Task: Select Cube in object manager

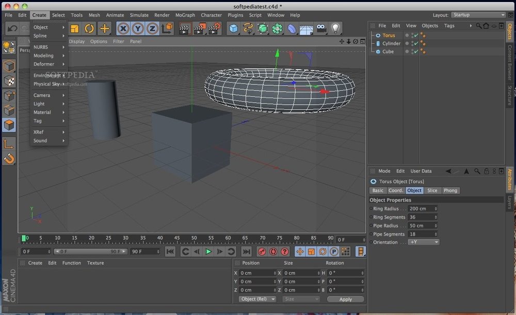Action: [x=388, y=52]
